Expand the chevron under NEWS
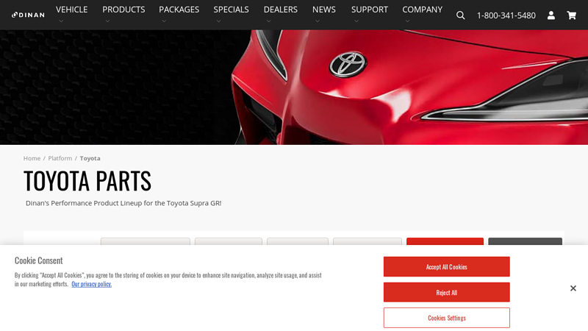The width and height of the screenshot is (588, 331). [318, 21]
